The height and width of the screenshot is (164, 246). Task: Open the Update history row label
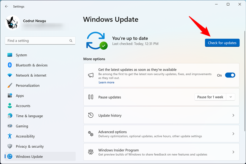[110, 115]
